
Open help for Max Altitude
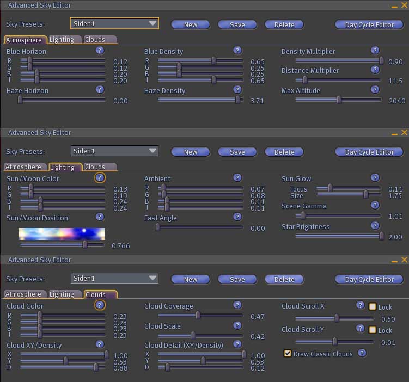(x=375, y=90)
